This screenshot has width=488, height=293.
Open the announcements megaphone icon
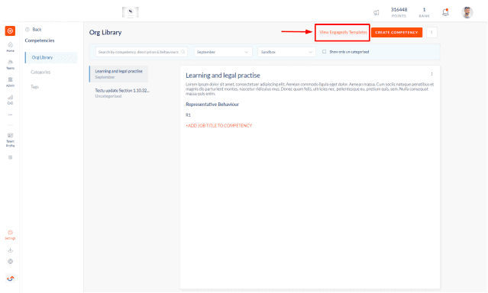point(377,12)
